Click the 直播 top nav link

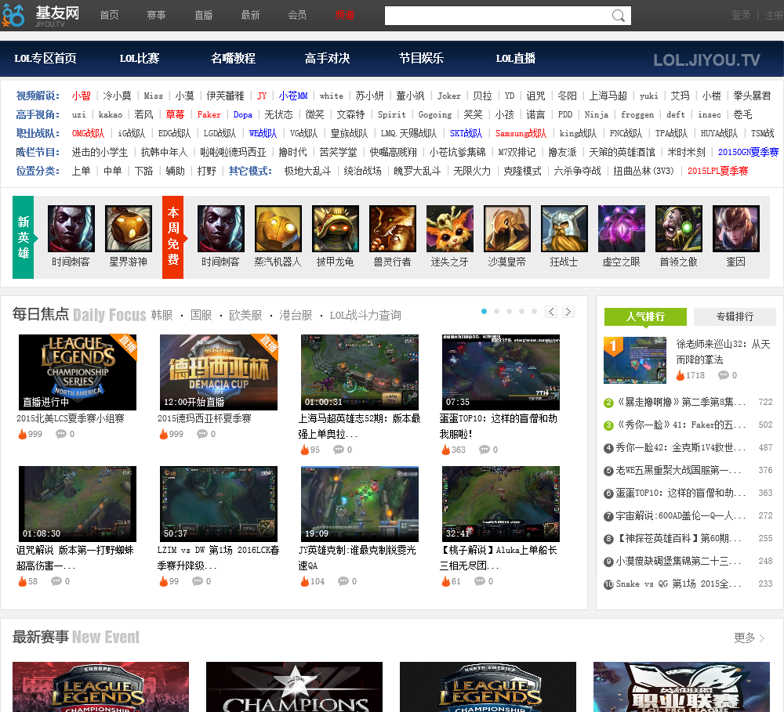pos(204,16)
